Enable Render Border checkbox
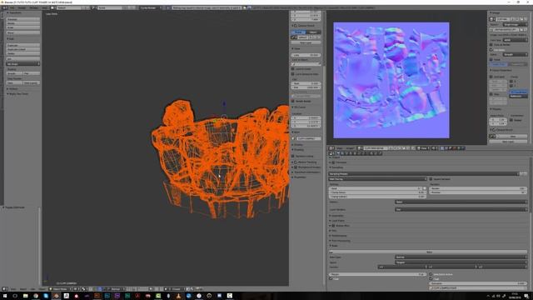533x300 pixels. pyautogui.click(x=292, y=101)
